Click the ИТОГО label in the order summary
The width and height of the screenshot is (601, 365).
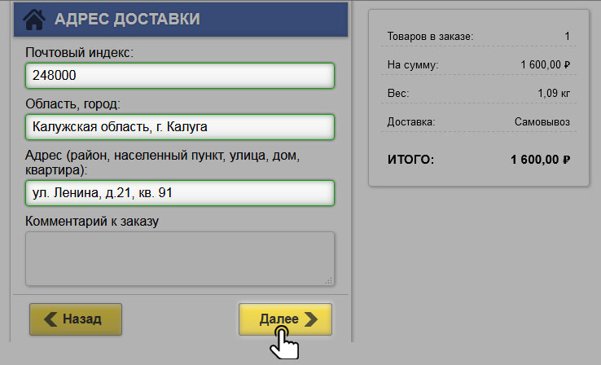411,160
